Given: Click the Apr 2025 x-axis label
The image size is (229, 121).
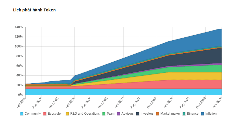Looking at the screenshot, I should (22, 103).
